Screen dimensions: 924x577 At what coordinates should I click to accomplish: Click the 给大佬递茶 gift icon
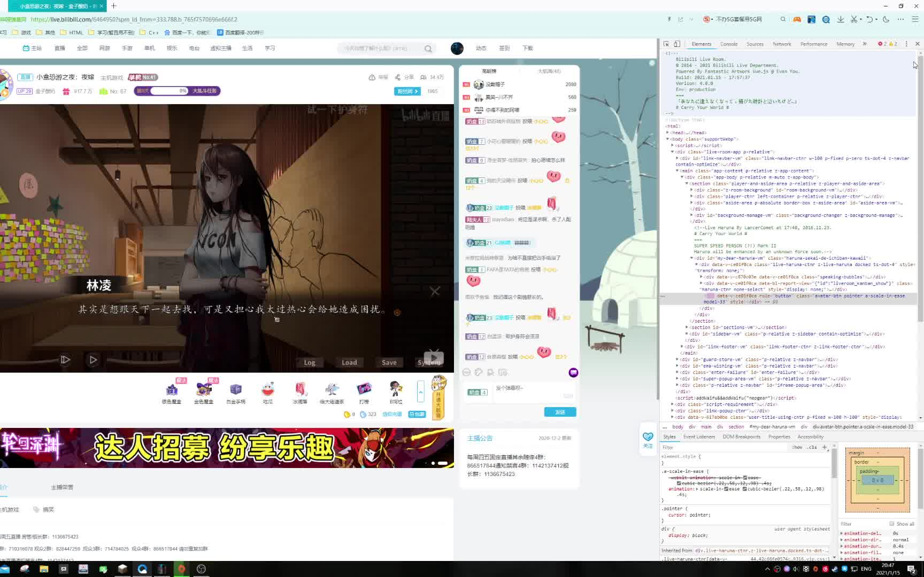click(x=332, y=389)
